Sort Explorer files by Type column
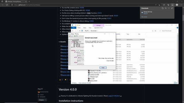The width and height of the screenshot is (184, 103). 128,34
